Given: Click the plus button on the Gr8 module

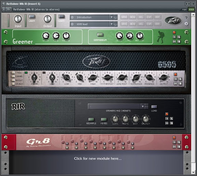Looking at the screenshot, I should (x=174, y=142).
